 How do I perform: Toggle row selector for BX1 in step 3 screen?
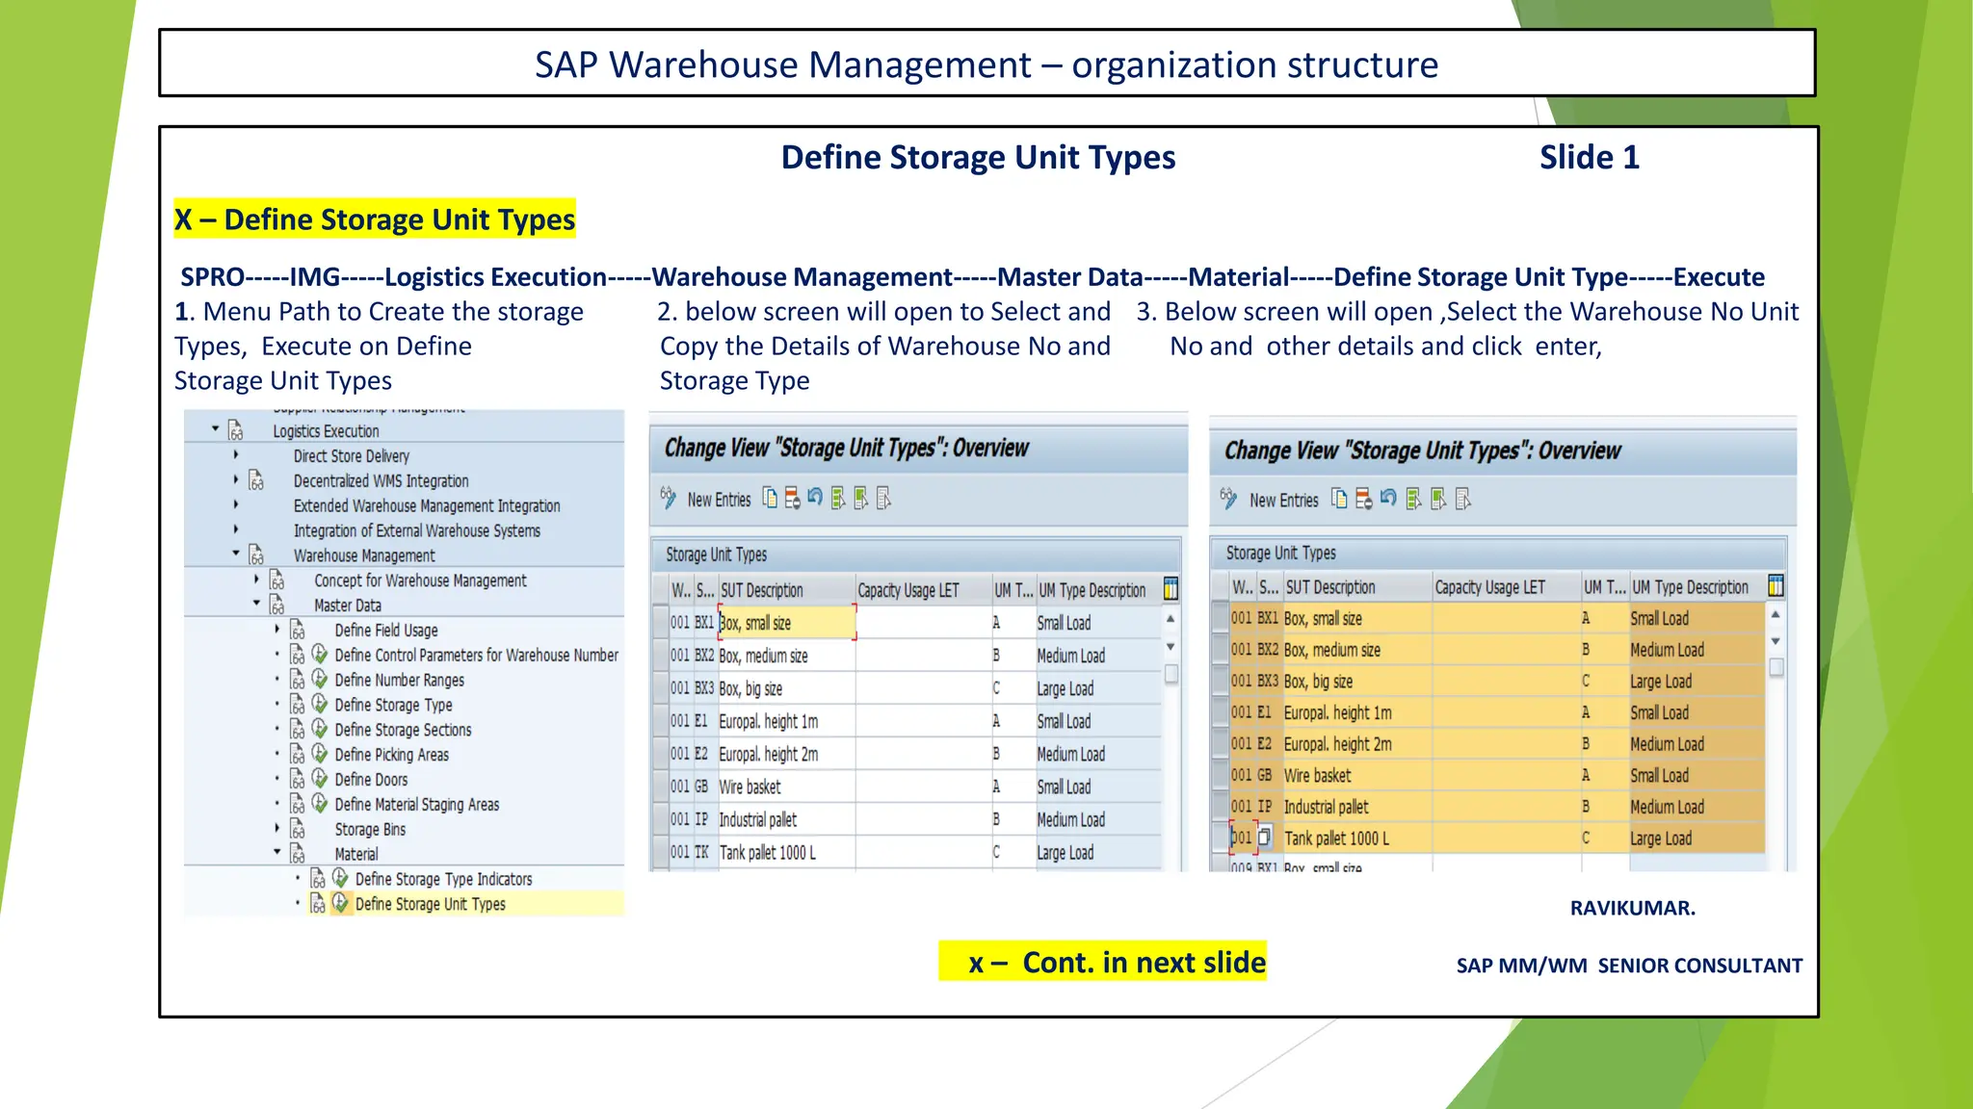click(1220, 618)
